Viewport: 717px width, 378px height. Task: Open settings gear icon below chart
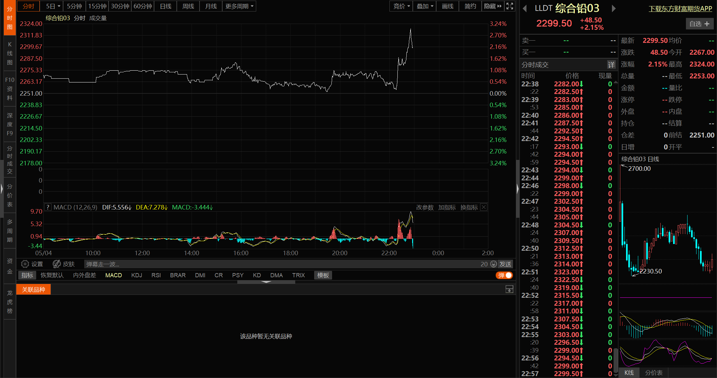pyautogui.click(x=25, y=264)
